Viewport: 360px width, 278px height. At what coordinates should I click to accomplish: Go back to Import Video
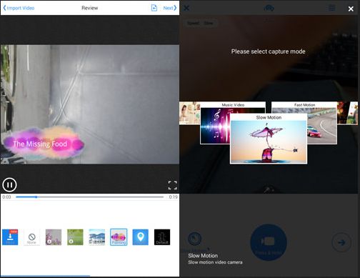coord(19,8)
